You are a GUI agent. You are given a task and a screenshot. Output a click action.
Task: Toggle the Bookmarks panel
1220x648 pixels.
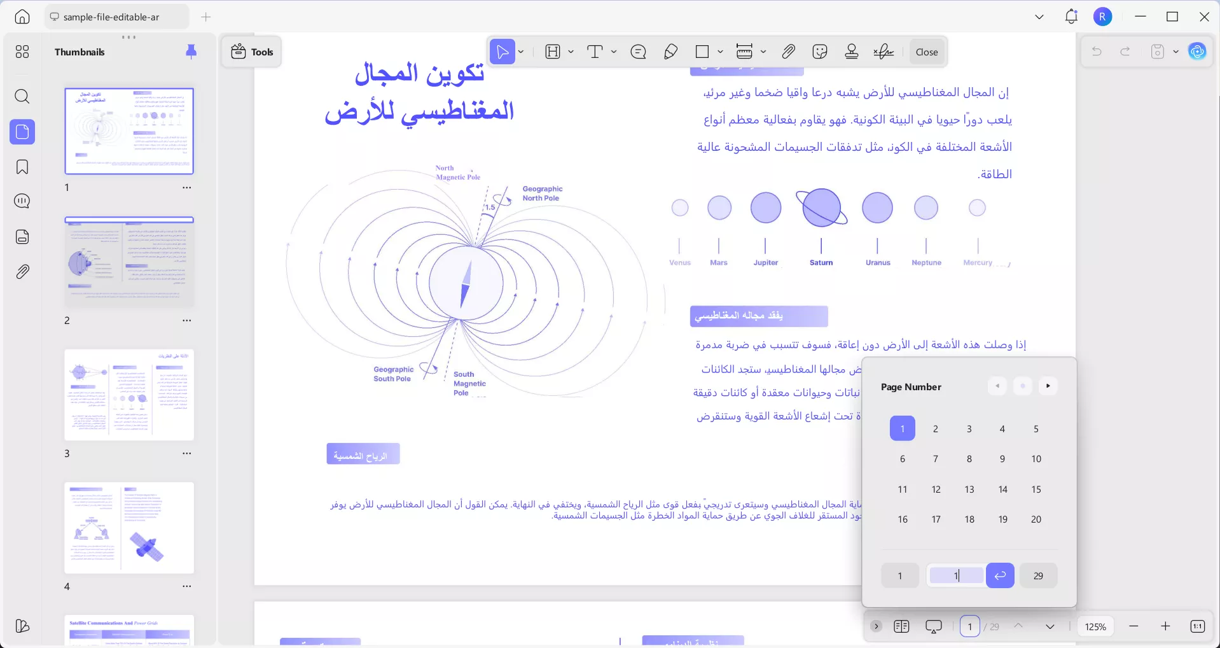[x=22, y=167]
